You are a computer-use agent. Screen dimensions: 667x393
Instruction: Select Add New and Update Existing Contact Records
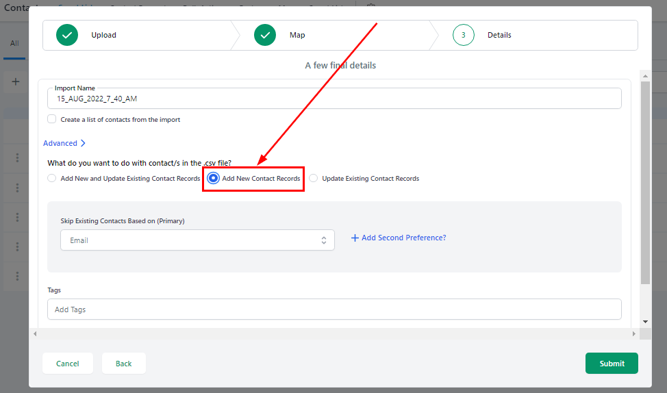tap(52, 178)
